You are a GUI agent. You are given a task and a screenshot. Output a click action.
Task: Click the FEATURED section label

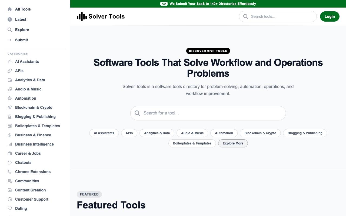tap(89, 194)
